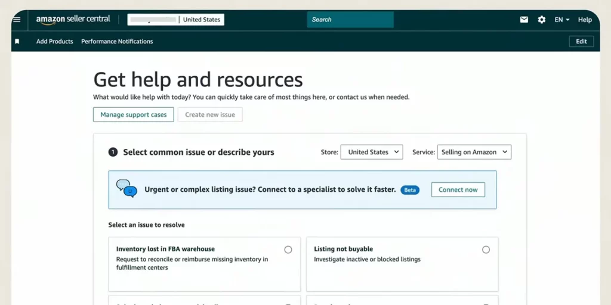611x305 pixels.
Task: Open the hamburger navigation menu
Action: tap(17, 20)
